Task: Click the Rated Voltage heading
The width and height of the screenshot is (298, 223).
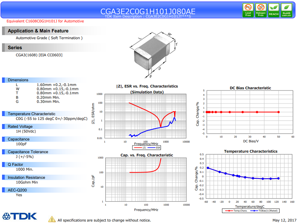Action: point(20,126)
